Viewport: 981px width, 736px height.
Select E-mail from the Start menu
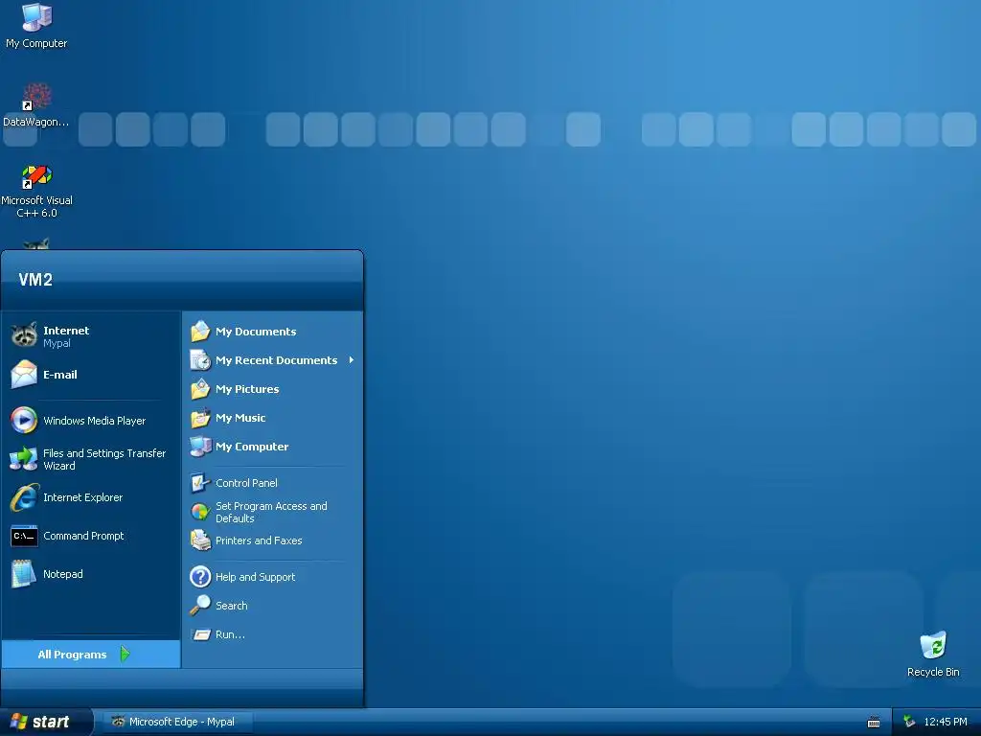(91, 375)
